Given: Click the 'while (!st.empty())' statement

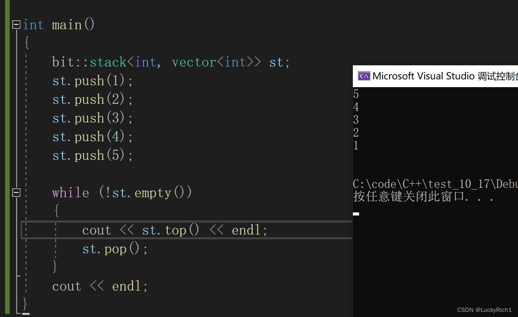Looking at the screenshot, I should pos(122,193).
